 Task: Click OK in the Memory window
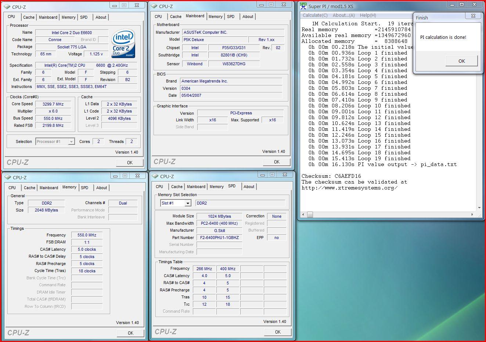[x=130, y=333]
